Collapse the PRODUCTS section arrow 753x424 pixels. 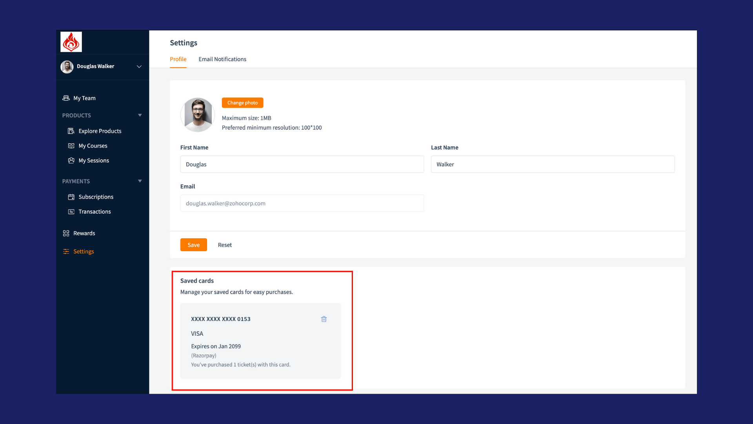pos(140,115)
